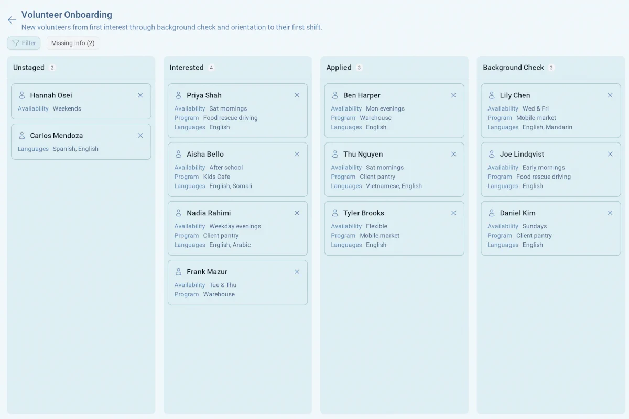Click Ben Harper's Mon evenings availability
Image resolution: width=629 pixels, height=419 pixels.
coord(385,108)
